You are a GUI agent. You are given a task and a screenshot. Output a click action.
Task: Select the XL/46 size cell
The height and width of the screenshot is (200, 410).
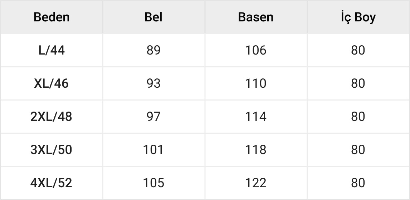click(52, 83)
